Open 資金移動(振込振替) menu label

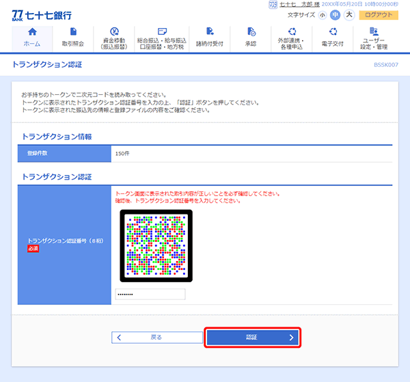[x=114, y=44]
